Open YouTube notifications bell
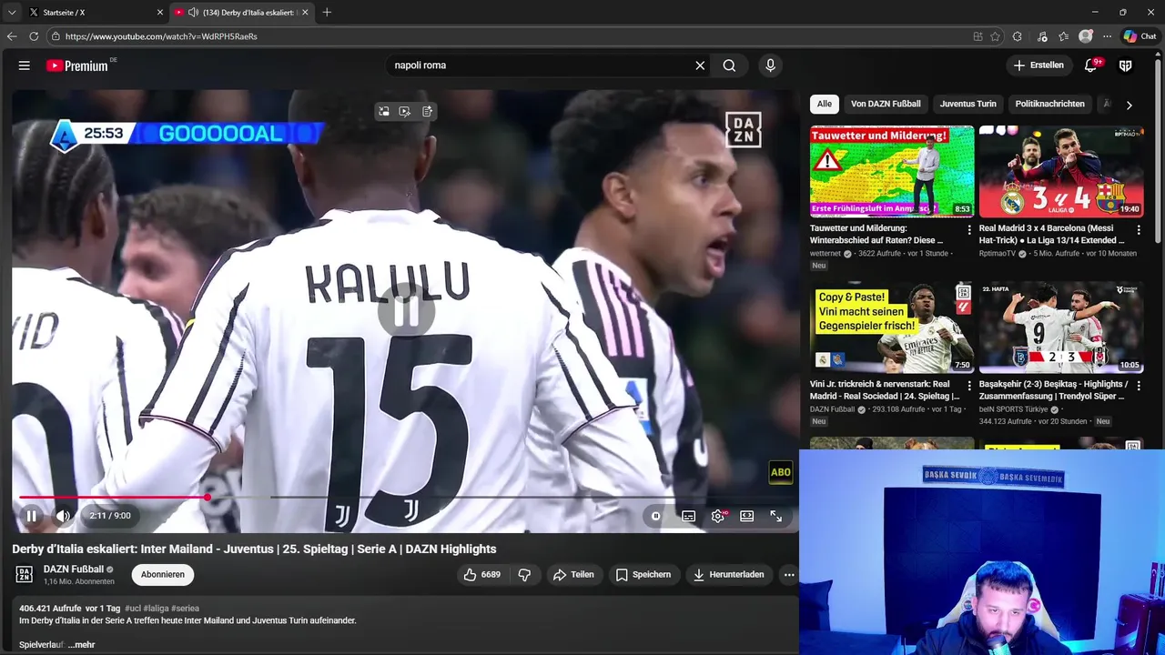This screenshot has height=655, width=1165. coord(1091,65)
